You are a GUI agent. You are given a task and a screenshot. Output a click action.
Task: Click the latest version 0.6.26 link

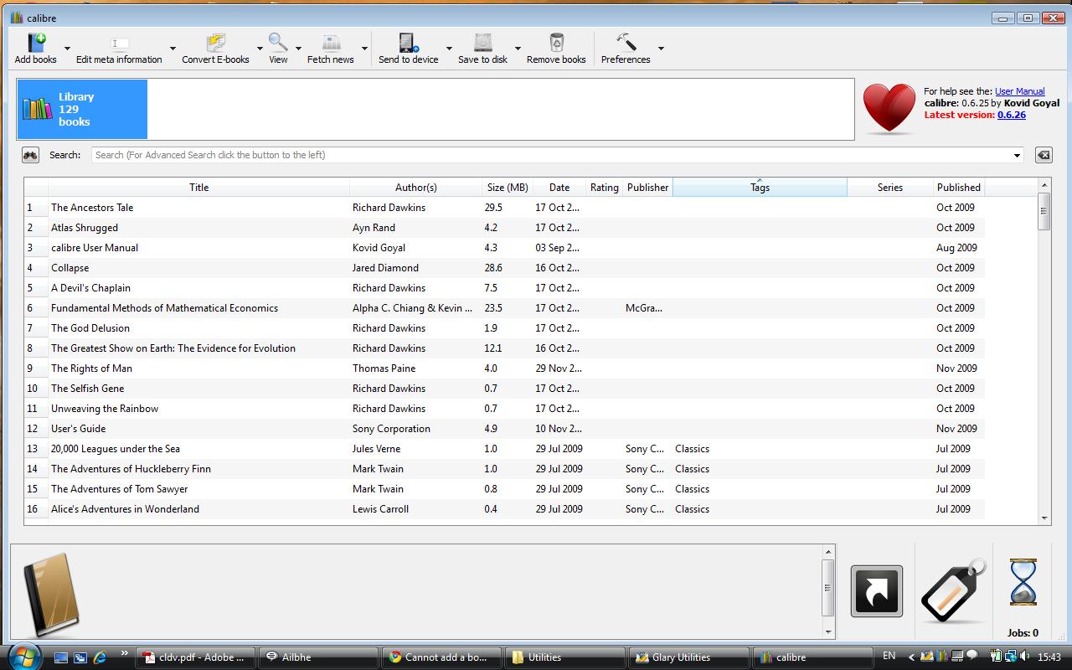pyautogui.click(x=1012, y=115)
